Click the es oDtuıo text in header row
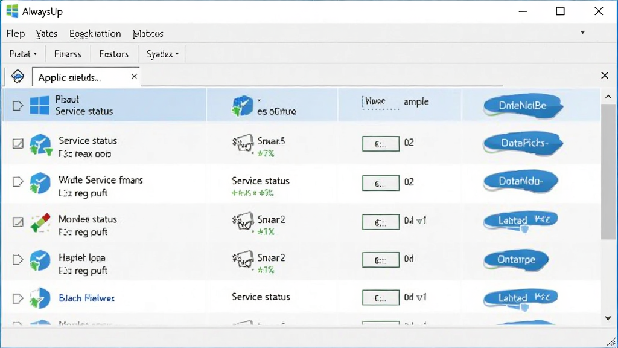 (x=276, y=111)
